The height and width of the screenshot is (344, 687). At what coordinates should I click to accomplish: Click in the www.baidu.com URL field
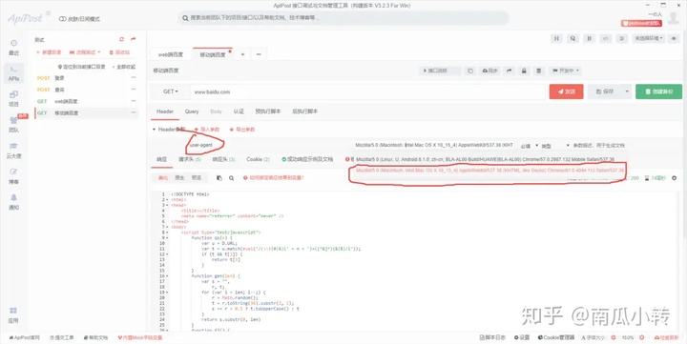(367, 91)
